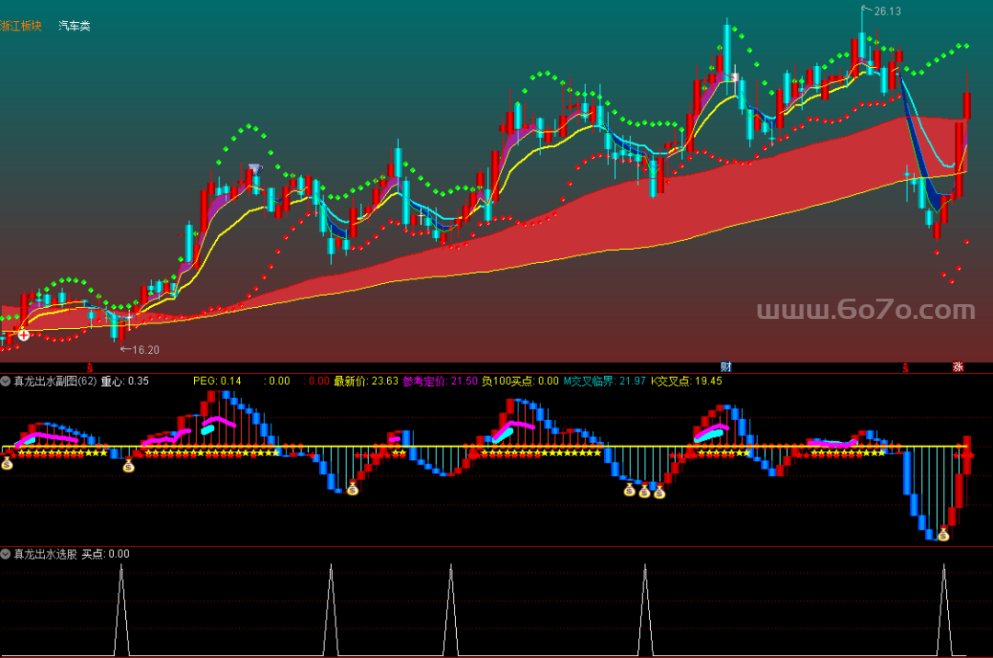Click the rightmost money bag signal icon
Viewport: 993px width, 658px height.
[942, 533]
